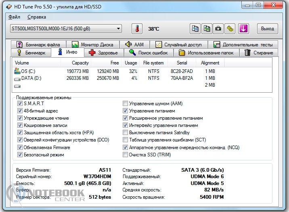Open the Бенчмарк tab
289x212 pixels.
[x=31, y=53]
